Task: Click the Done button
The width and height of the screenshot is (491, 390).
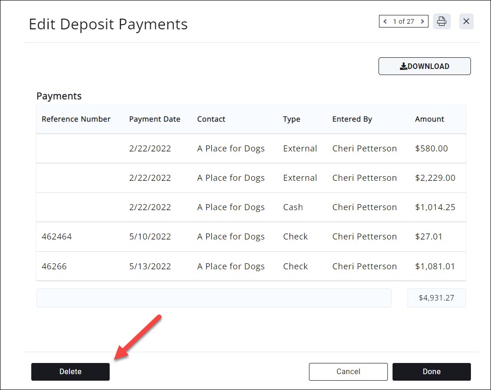Action: [x=431, y=371]
